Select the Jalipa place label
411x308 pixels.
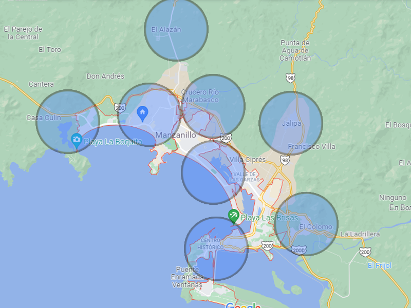(291, 123)
